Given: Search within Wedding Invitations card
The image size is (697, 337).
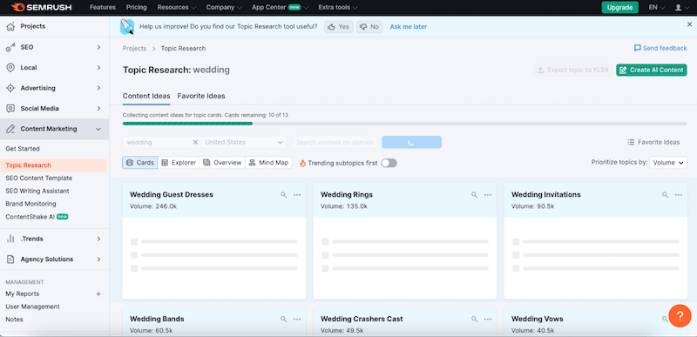Looking at the screenshot, I should (x=665, y=195).
